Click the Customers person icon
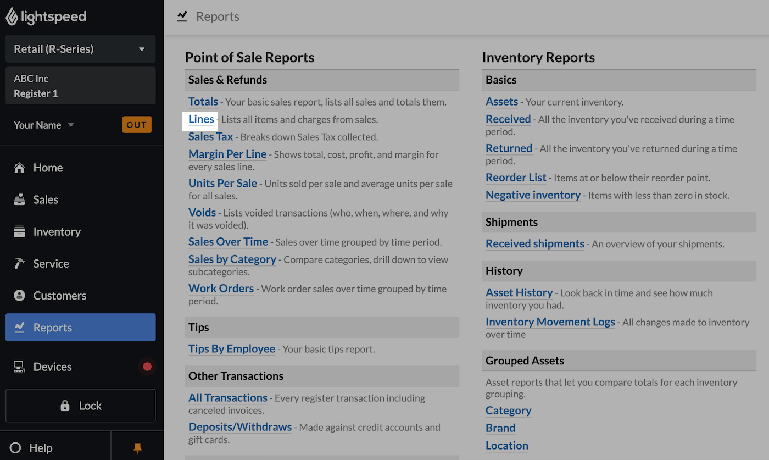Viewport: 769px width, 460px height. pyautogui.click(x=19, y=296)
